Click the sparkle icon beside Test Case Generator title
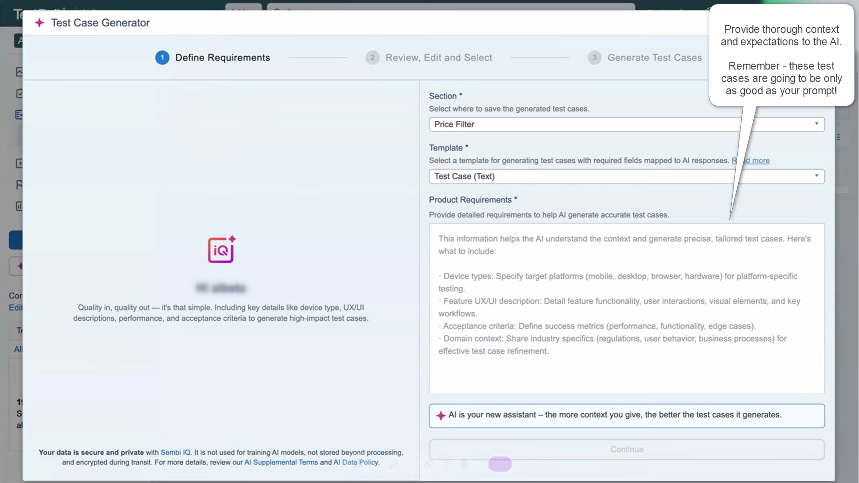Image resolution: width=859 pixels, height=483 pixels. click(39, 22)
